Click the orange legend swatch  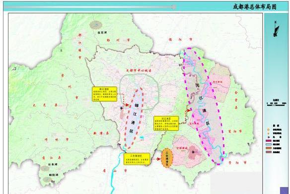click(269, 148)
